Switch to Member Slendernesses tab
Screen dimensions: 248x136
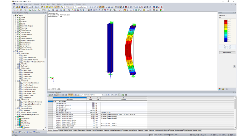pyautogui.click(x=176, y=130)
